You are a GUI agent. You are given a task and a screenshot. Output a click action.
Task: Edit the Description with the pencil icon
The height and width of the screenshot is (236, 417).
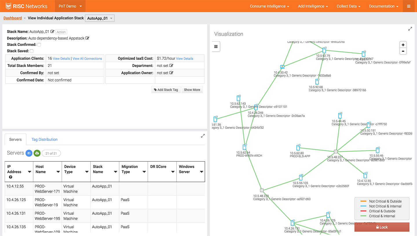coord(87,38)
